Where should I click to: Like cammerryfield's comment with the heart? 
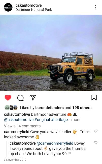[96, 131]
